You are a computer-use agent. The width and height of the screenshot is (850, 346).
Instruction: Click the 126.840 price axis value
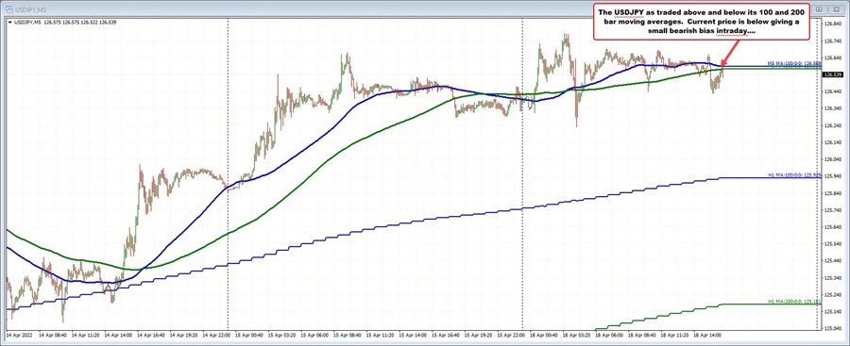point(832,24)
